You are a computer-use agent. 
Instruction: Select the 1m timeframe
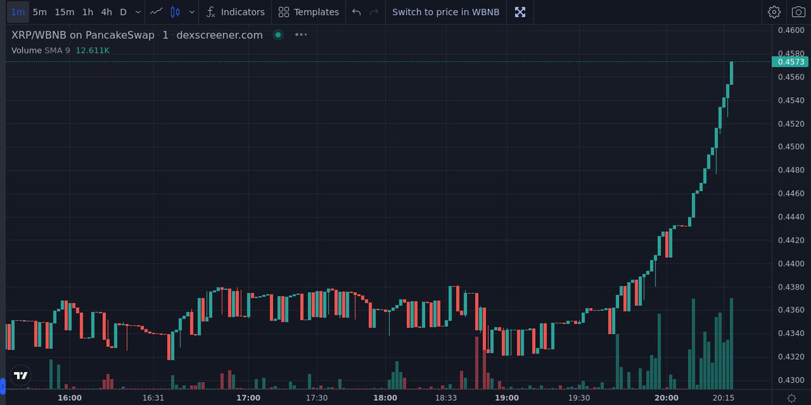pyautogui.click(x=18, y=11)
